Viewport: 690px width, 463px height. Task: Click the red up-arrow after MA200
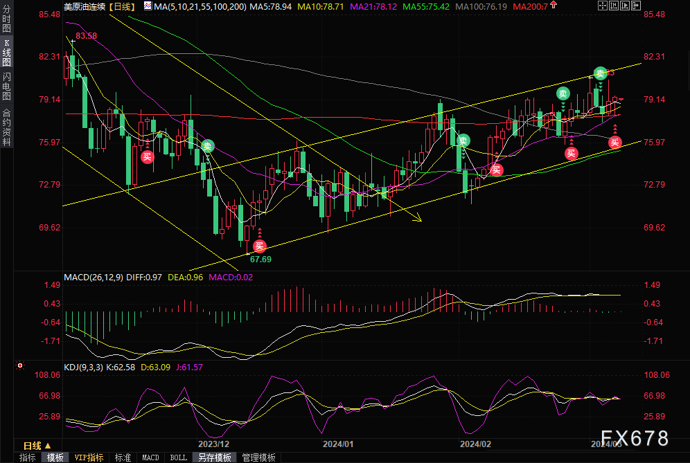(x=554, y=6)
